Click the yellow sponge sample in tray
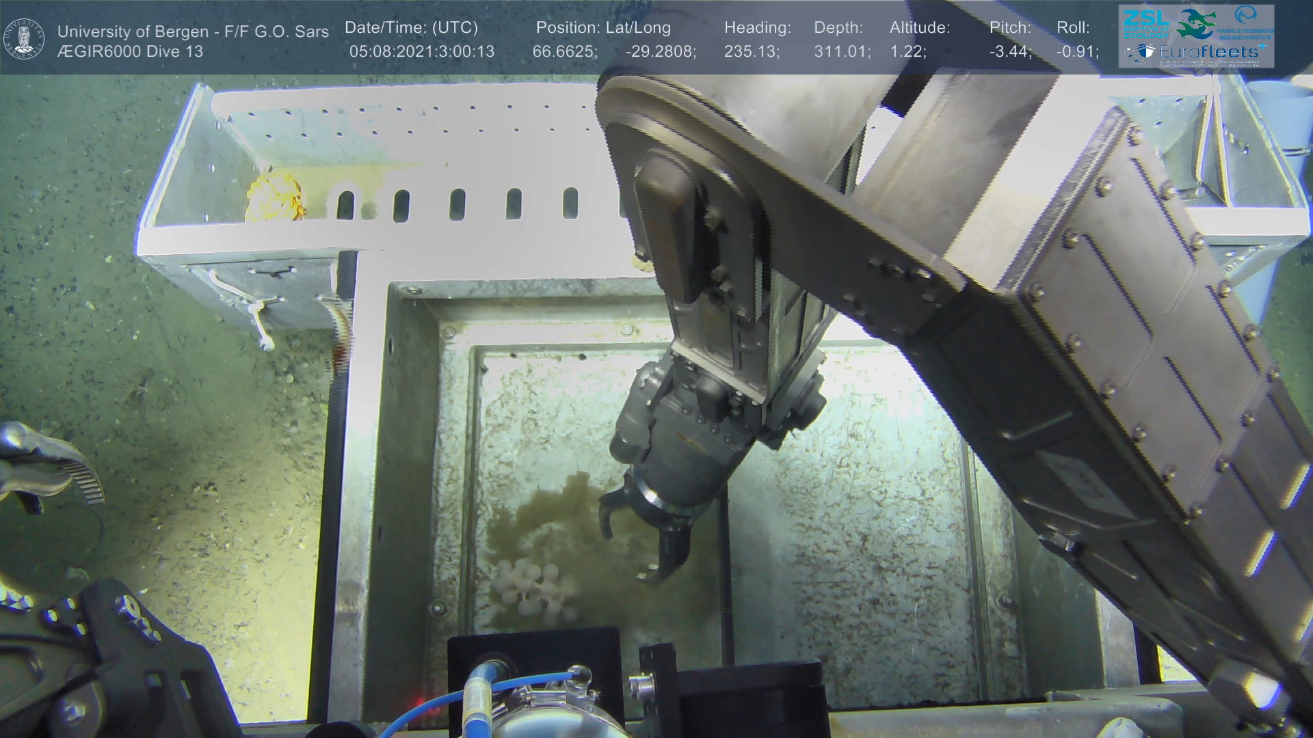 pos(274,197)
